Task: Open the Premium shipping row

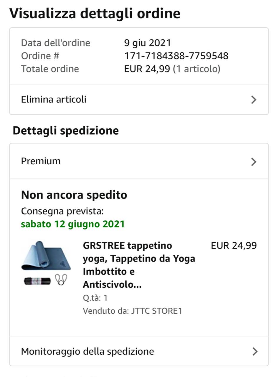Action: [139, 161]
